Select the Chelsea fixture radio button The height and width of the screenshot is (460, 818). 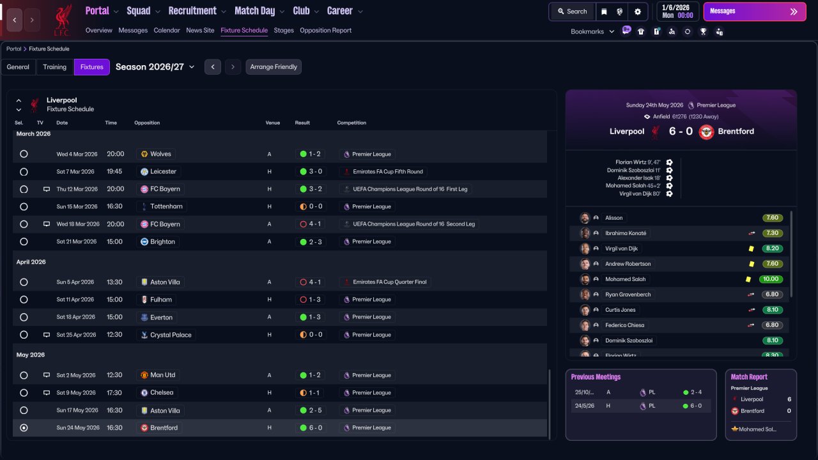[24, 393]
